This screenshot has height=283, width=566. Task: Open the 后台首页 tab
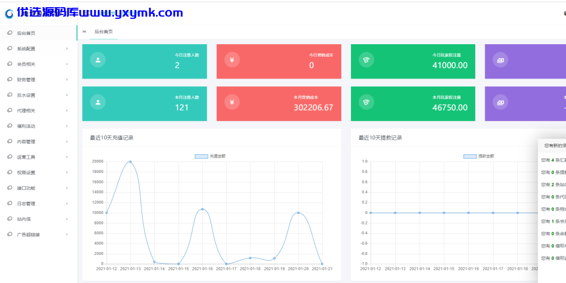(x=103, y=32)
